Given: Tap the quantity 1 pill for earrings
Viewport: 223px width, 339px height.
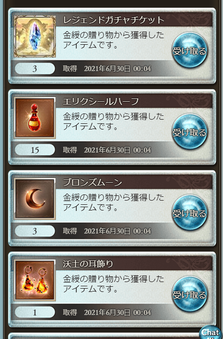Looking at the screenshot, I should coord(35,313).
